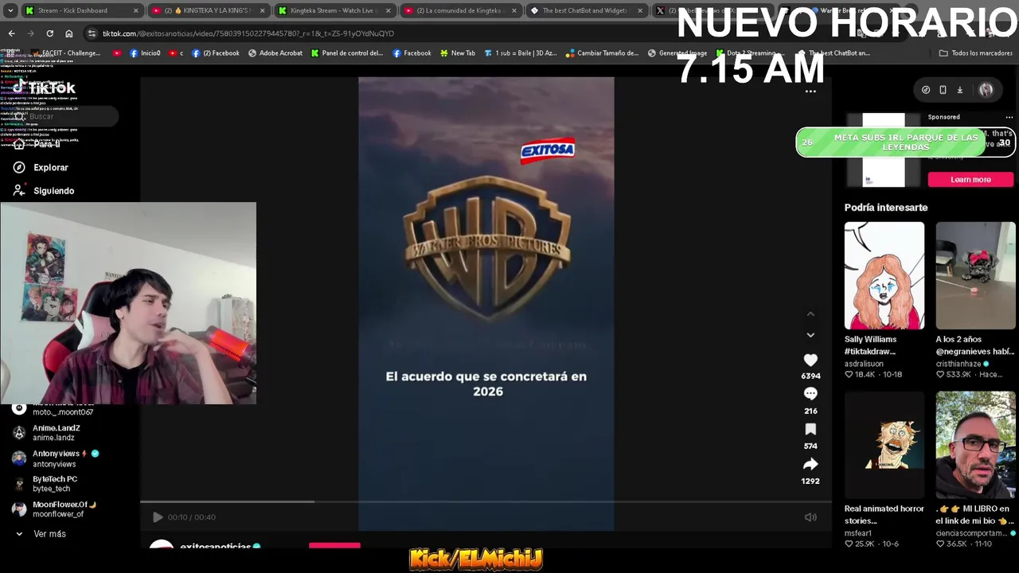
Task: Focus the Buscar search field
Action: [64, 116]
